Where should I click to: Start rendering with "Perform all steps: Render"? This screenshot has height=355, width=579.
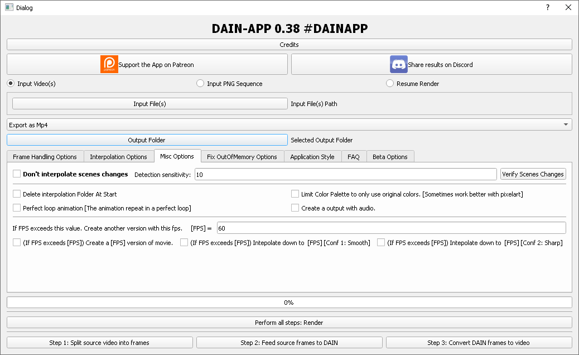(x=289, y=322)
